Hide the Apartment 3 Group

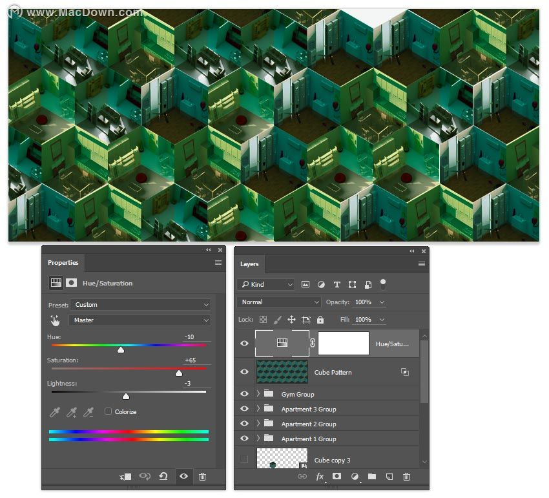pos(244,408)
